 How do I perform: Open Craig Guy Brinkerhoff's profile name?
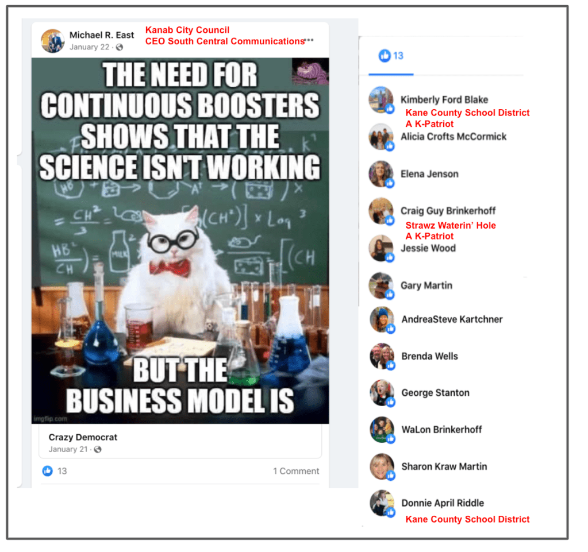click(x=448, y=211)
